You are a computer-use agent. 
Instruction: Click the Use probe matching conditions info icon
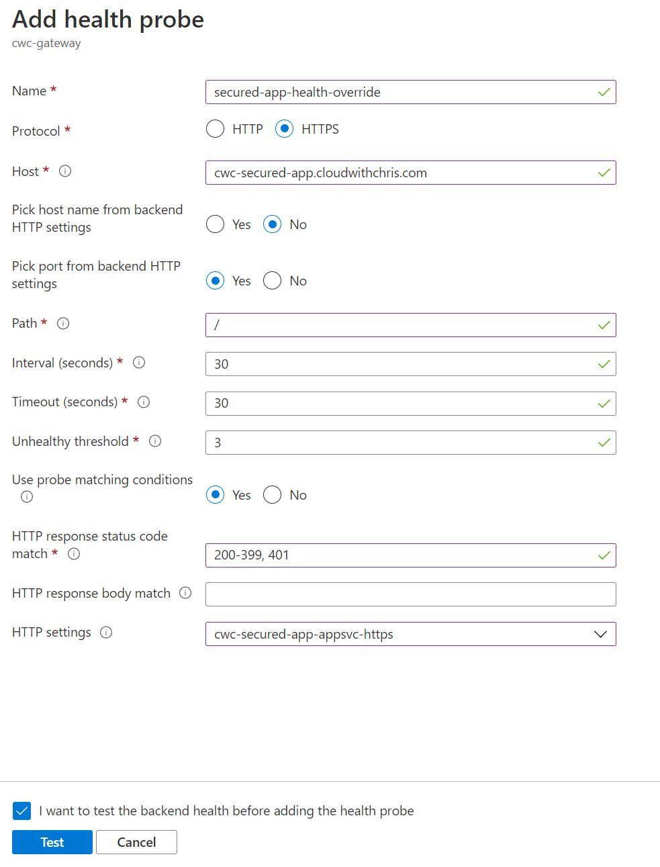click(x=26, y=497)
